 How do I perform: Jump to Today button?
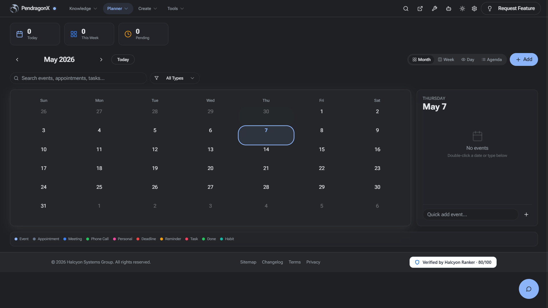click(x=123, y=60)
